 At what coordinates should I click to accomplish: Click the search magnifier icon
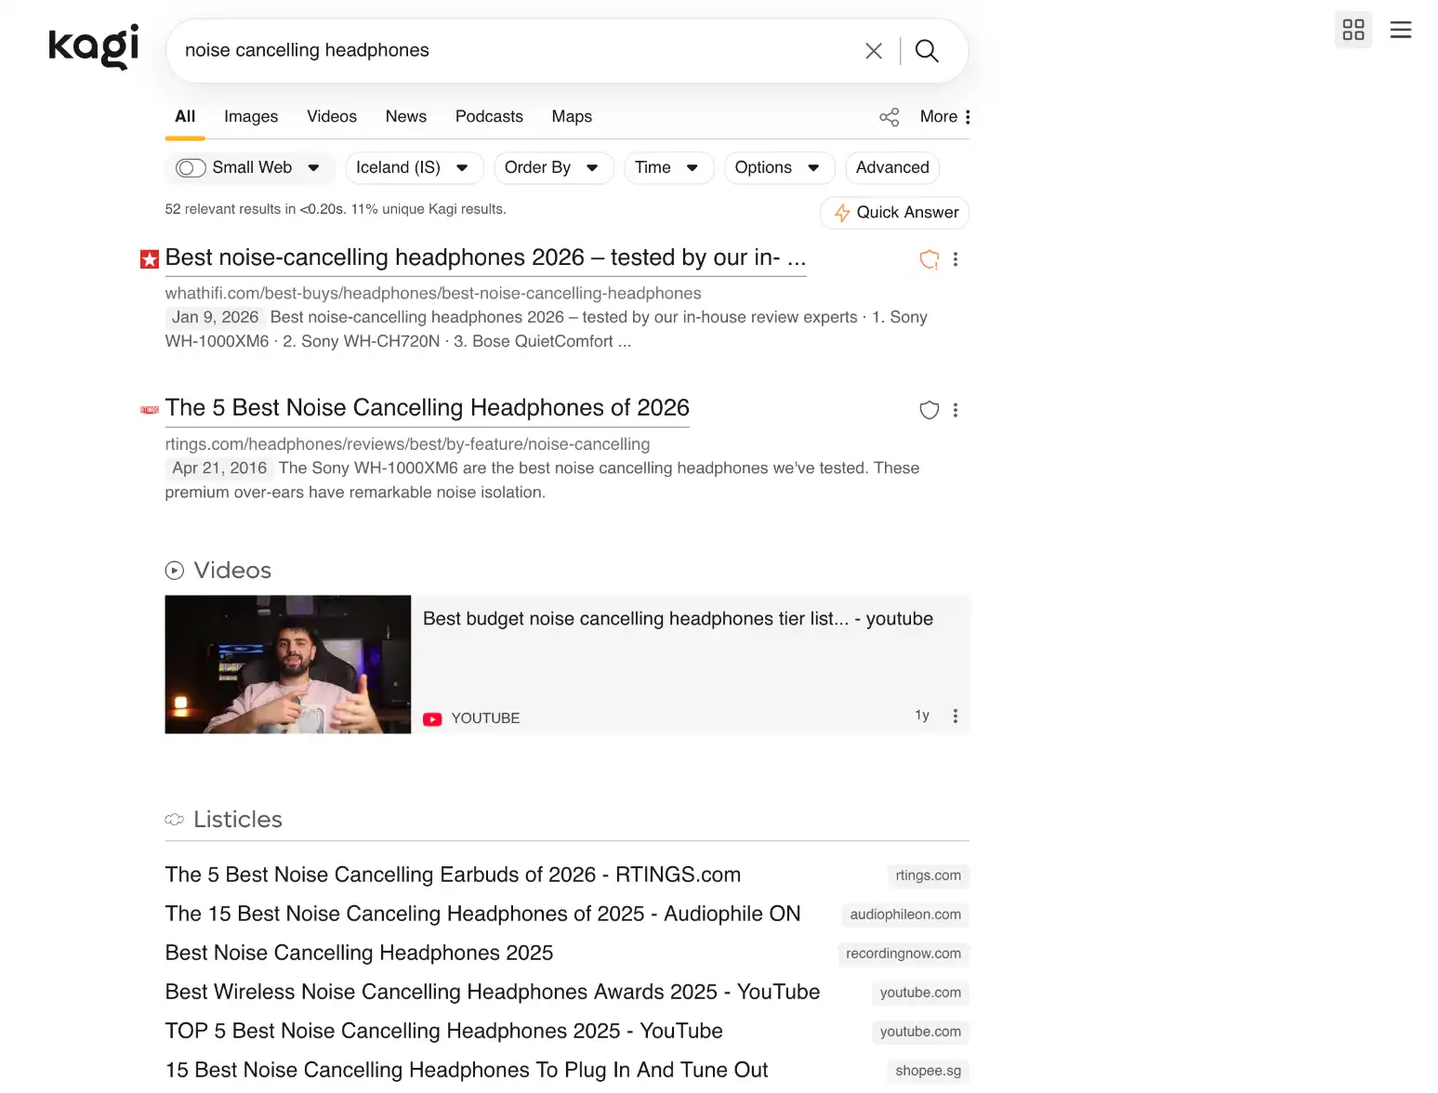coord(926,50)
